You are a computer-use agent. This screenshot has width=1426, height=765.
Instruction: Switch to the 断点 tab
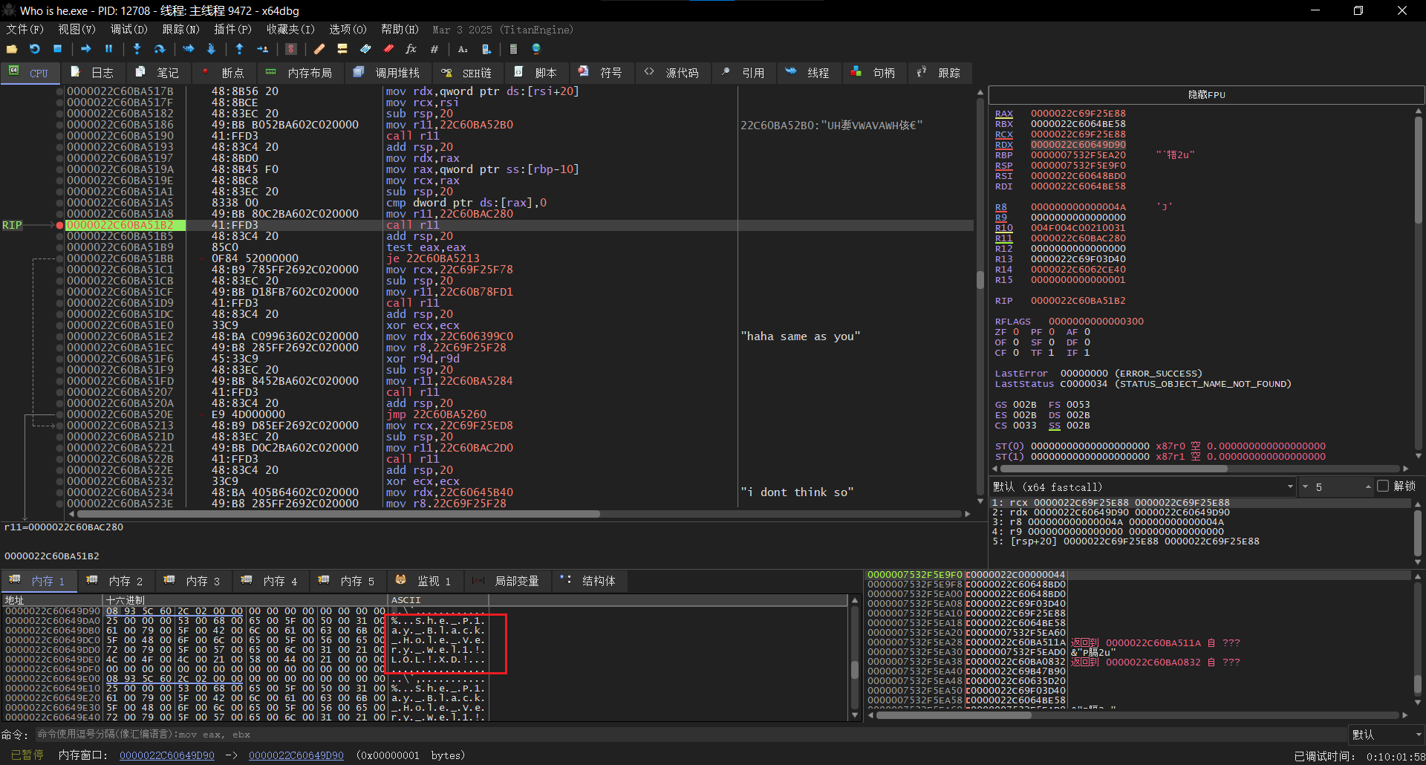click(224, 73)
